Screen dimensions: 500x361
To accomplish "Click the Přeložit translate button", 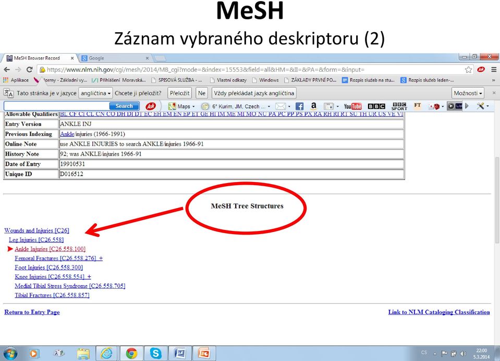I will [x=179, y=93].
